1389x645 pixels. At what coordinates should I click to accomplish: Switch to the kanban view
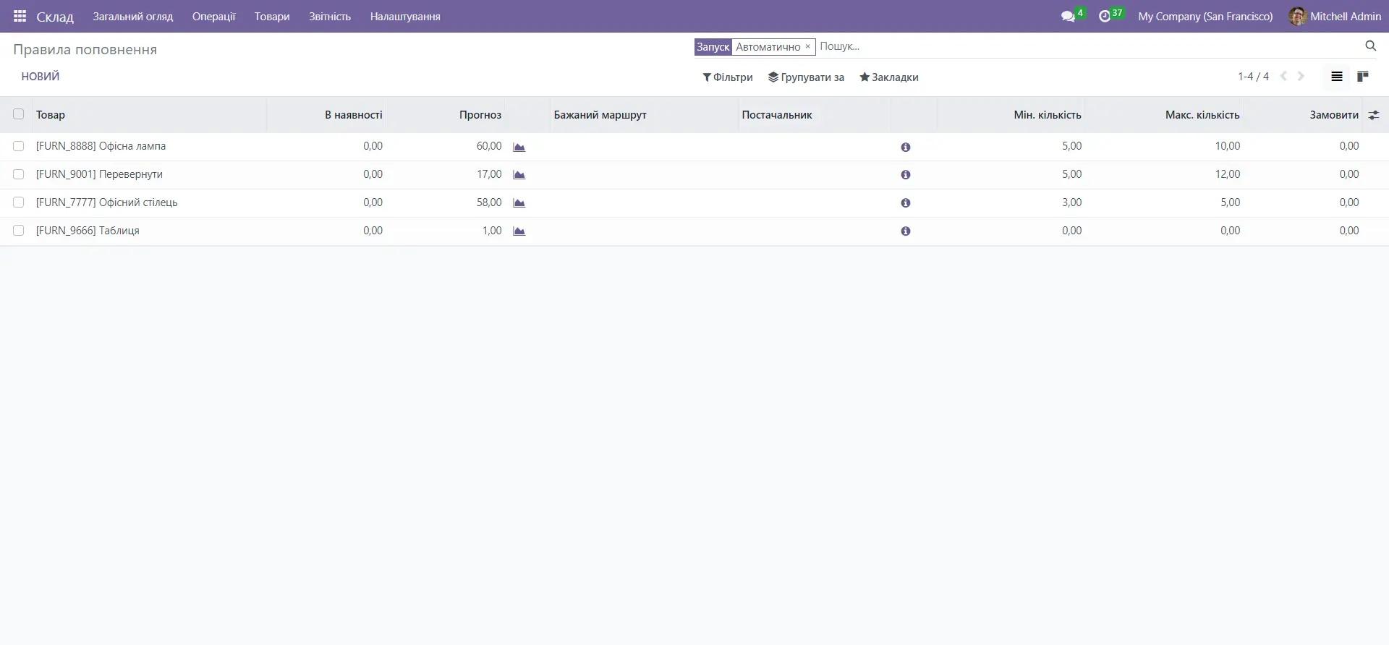[x=1363, y=77]
